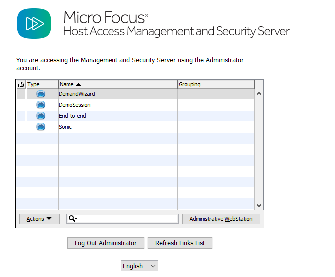Open the Actions dropdown menu
Screen dimensions: 335x277
[x=39, y=219]
